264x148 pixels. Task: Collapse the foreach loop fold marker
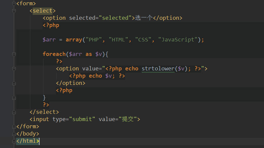[14, 54]
